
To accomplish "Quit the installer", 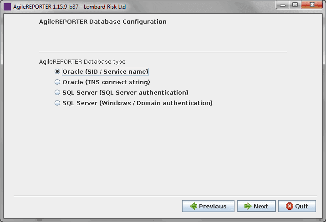I will pyautogui.click(x=297, y=206).
